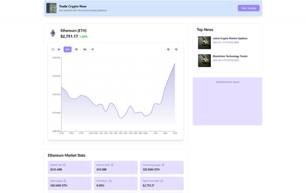Click the Ethereum Market Stats heading
This screenshot has width=306, height=193.
click(x=66, y=155)
